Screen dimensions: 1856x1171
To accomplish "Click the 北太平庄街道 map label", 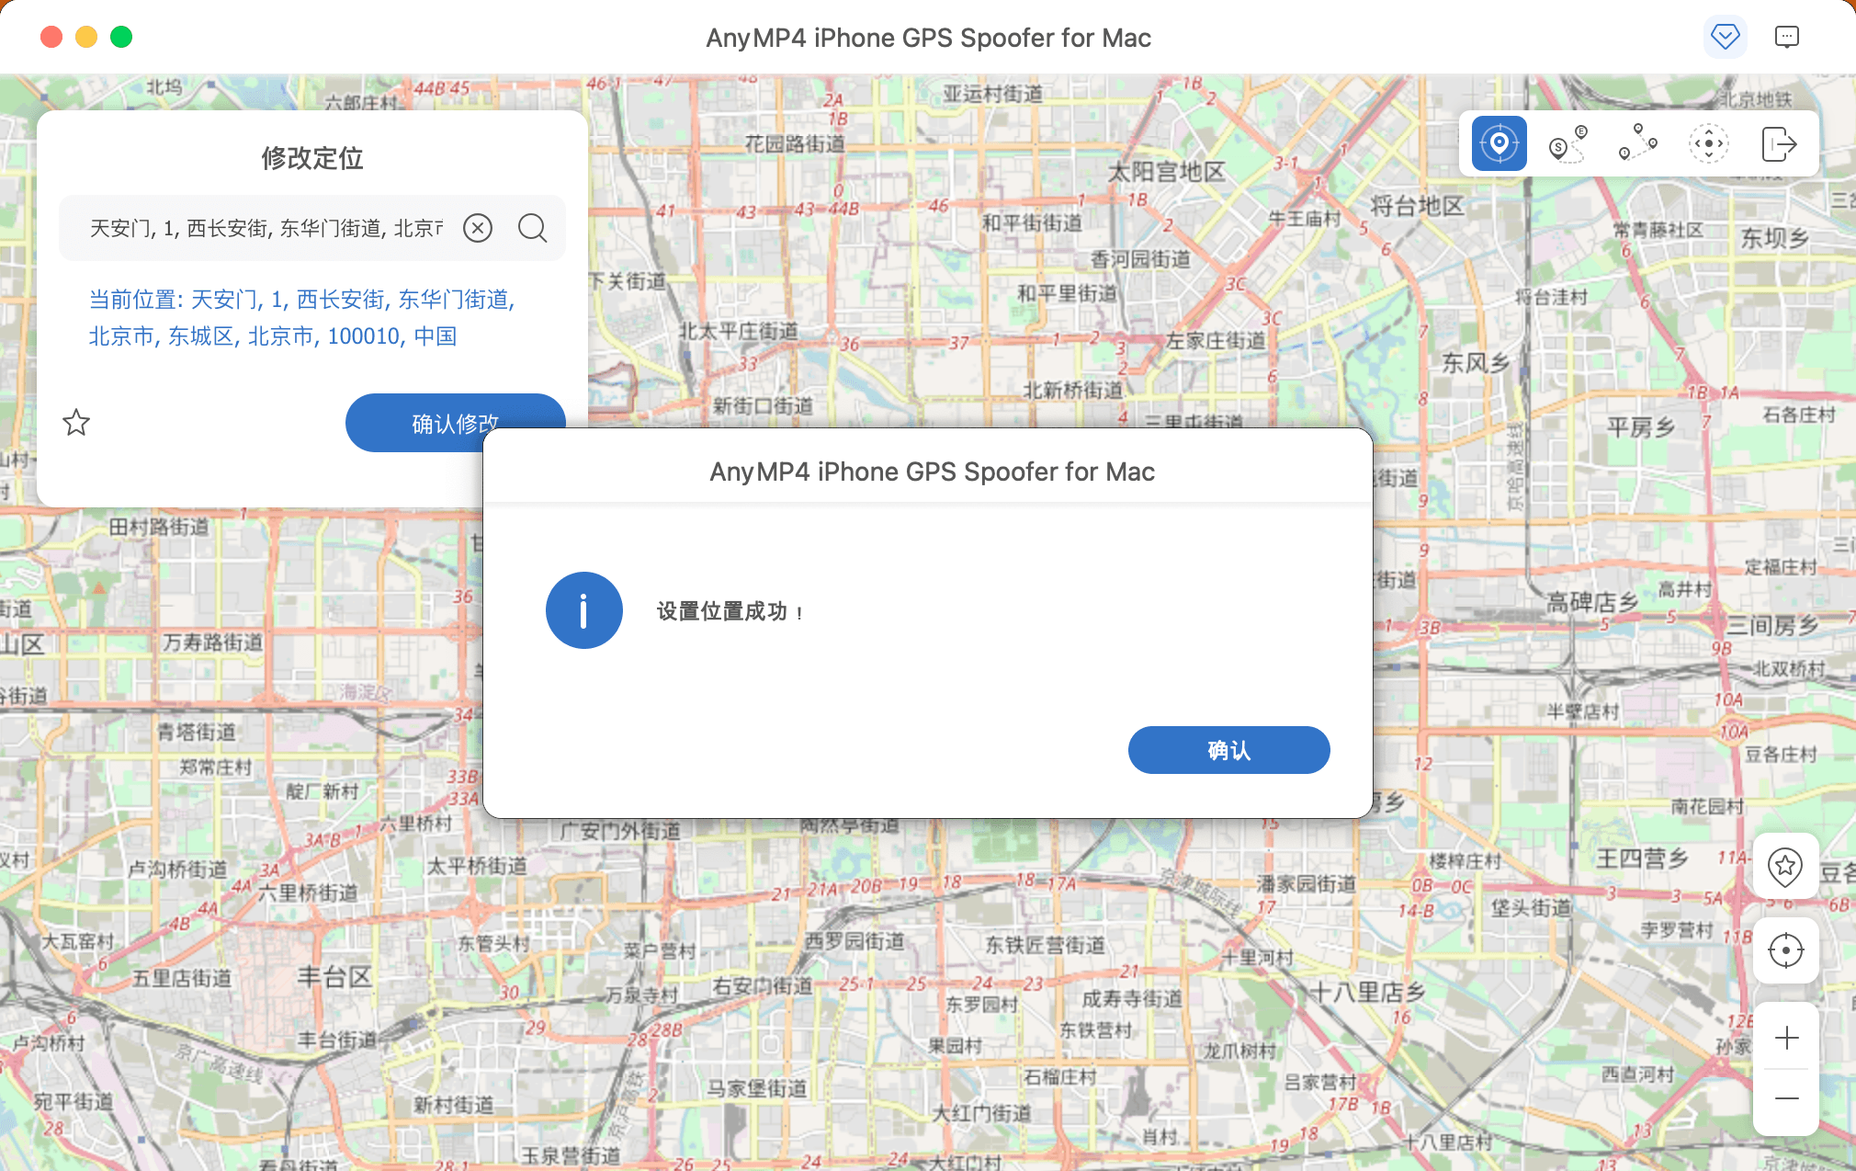I will click(739, 331).
